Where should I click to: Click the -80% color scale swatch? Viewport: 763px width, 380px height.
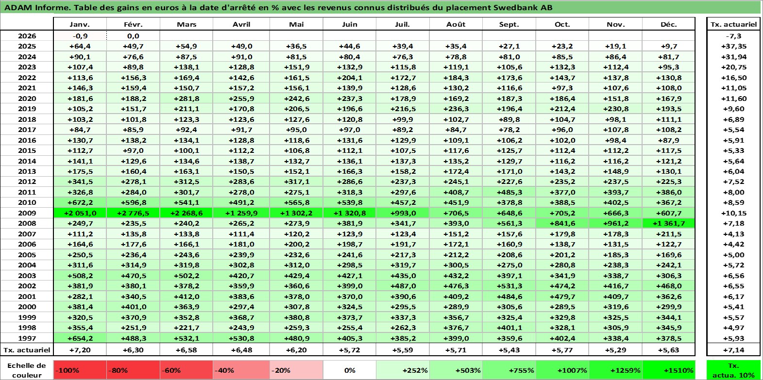click(x=133, y=370)
